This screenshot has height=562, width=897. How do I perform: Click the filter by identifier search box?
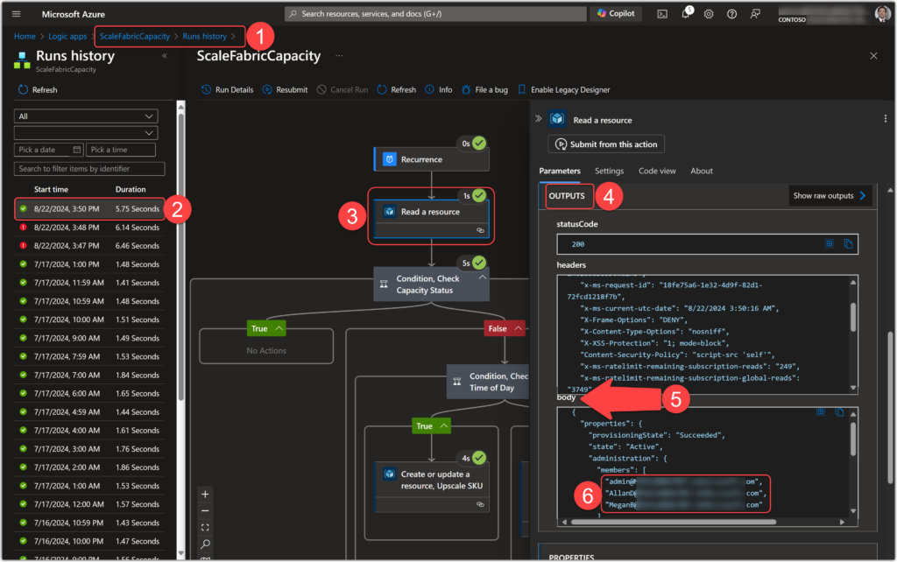89,169
